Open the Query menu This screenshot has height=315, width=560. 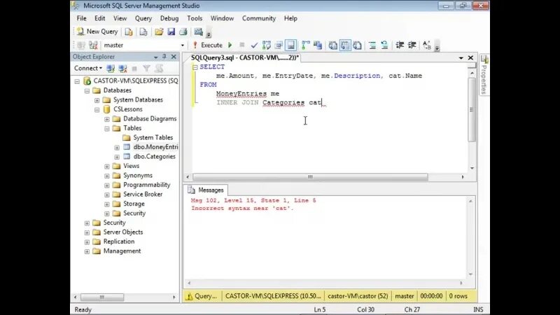click(143, 18)
